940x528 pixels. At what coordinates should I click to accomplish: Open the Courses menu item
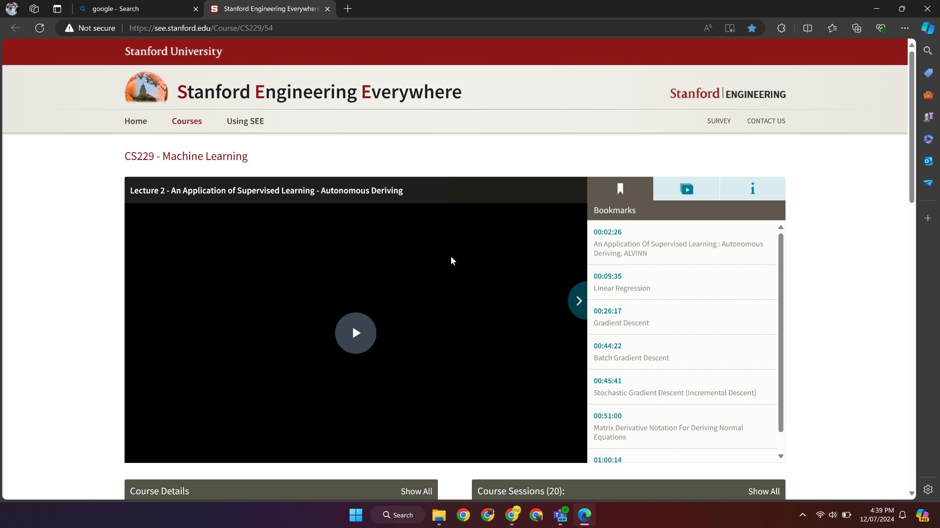point(186,121)
